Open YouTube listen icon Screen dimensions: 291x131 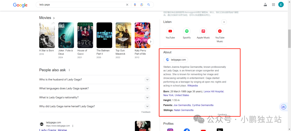[170, 31]
